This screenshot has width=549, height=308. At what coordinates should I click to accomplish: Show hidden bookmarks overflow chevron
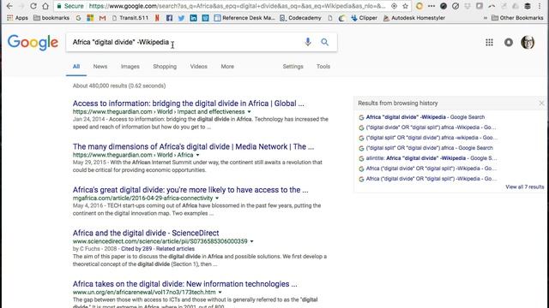486,18
